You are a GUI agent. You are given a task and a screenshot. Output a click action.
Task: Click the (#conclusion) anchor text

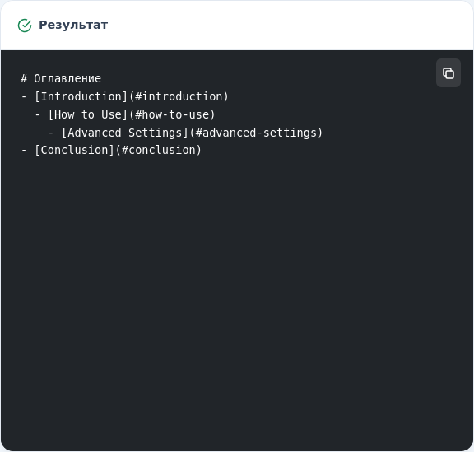(158, 150)
